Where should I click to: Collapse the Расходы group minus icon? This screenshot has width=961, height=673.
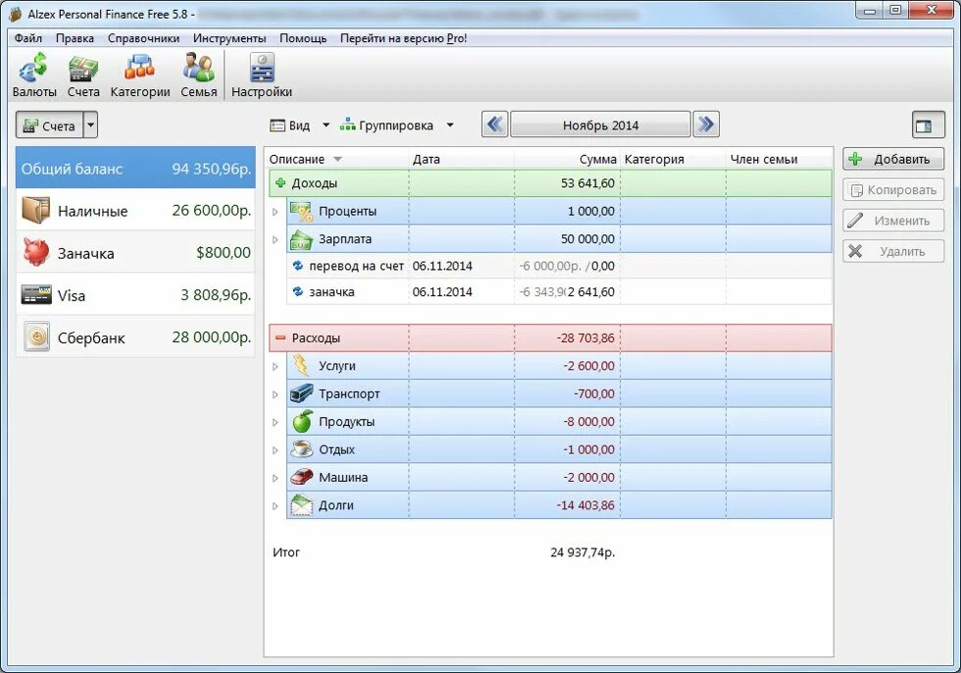(x=280, y=337)
